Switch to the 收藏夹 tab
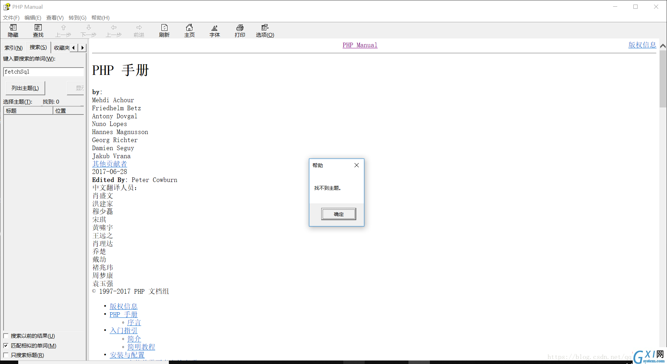This screenshot has height=364, width=667. (x=61, y=48)
